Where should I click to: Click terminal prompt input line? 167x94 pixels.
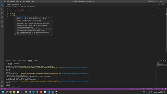(13, 87)
